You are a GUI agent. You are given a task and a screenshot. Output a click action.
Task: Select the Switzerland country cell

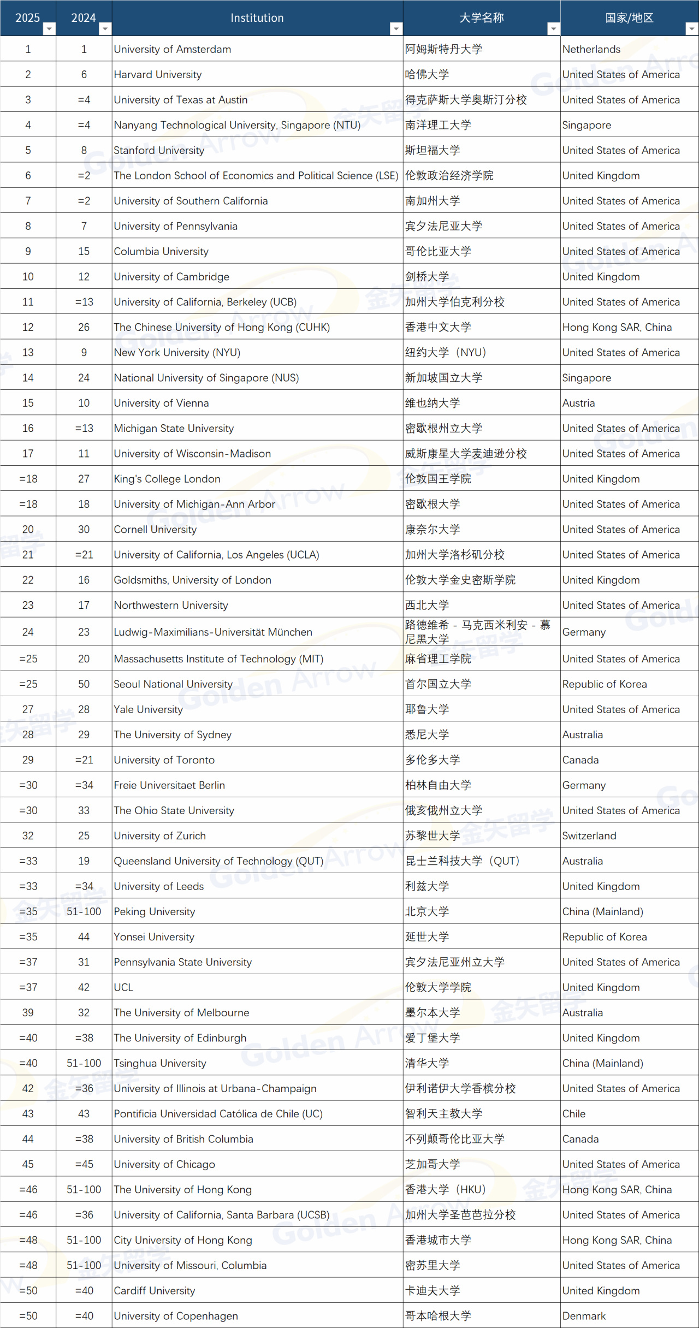coord(589,836)
